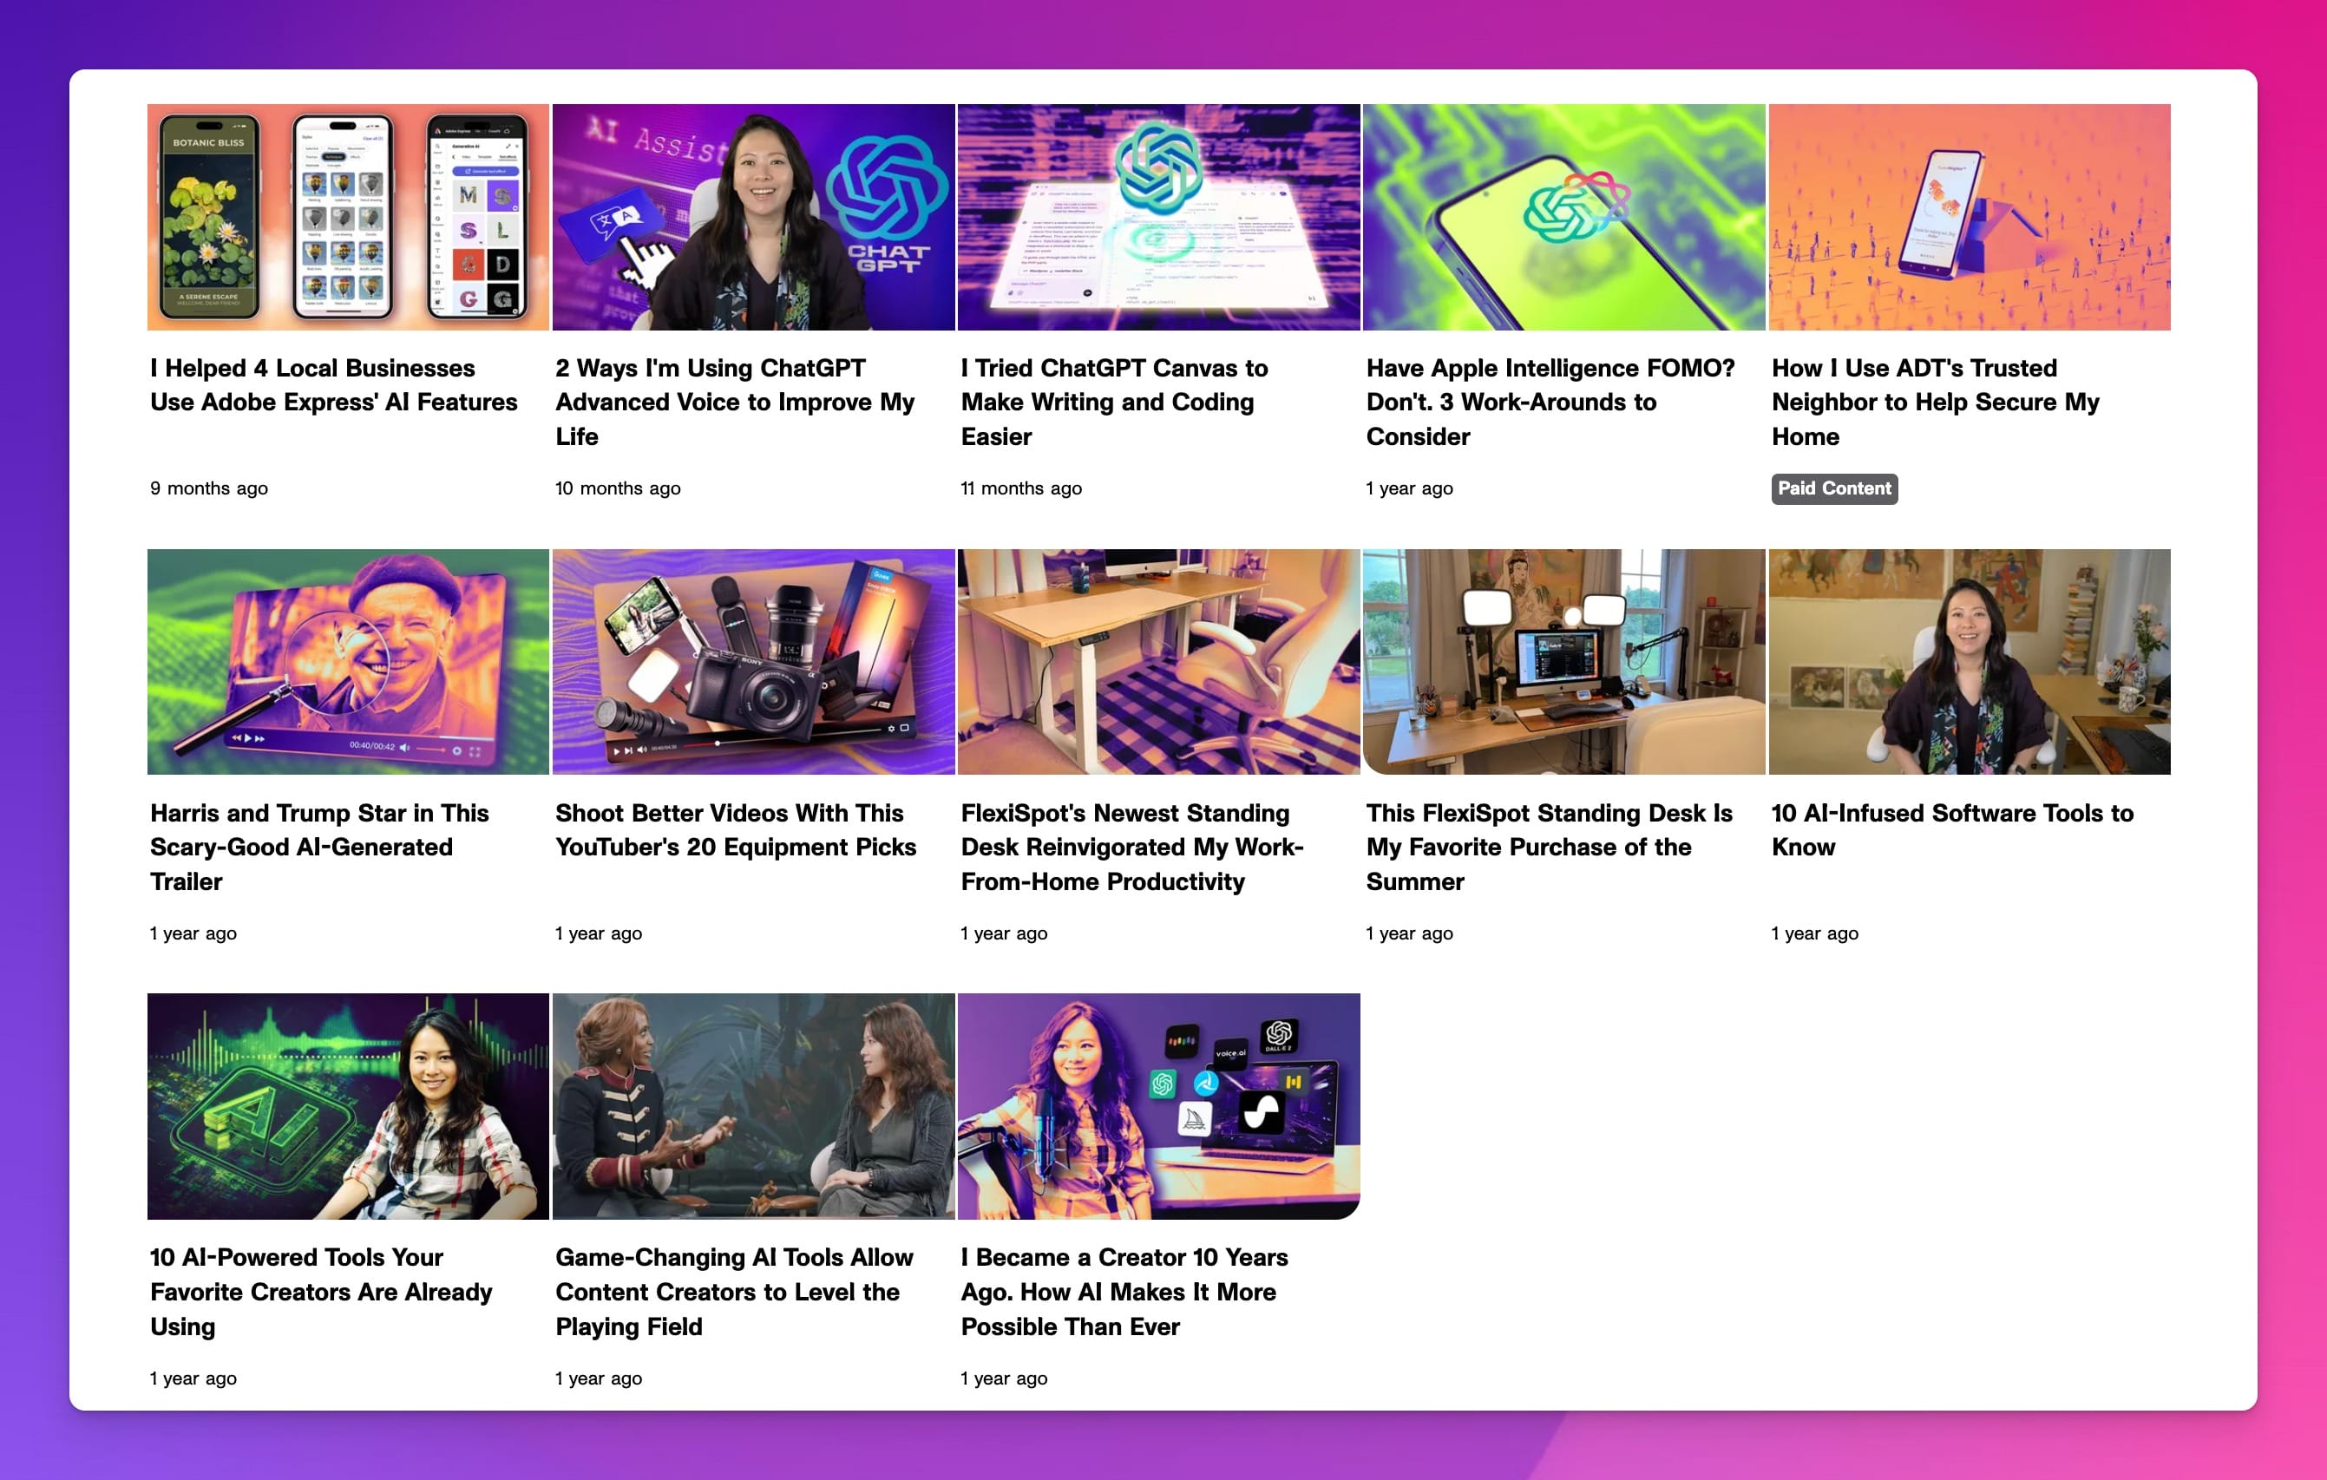Open 'I Helped 4 Local Businesses' article link
The height and width of the screenshot is (1480, 2327).
point(333,384)
